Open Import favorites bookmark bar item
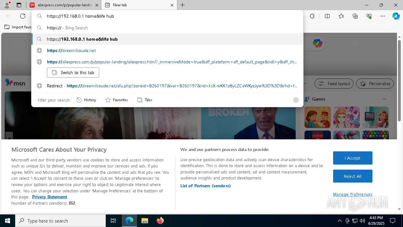403x227 pixels. tap(18, 27)
